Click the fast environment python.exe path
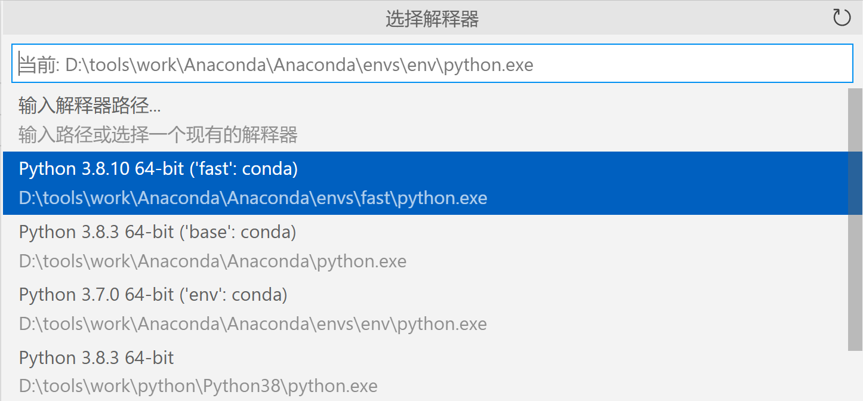The height and width of the screenshot is (401, 863). (x=252, y=197)
